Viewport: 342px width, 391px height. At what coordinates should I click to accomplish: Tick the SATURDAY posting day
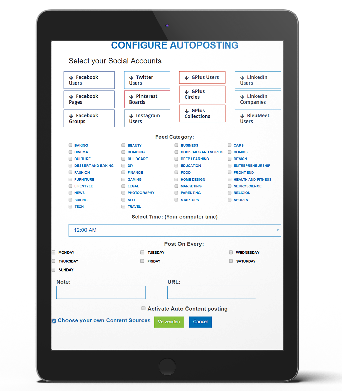coord(231,261)
